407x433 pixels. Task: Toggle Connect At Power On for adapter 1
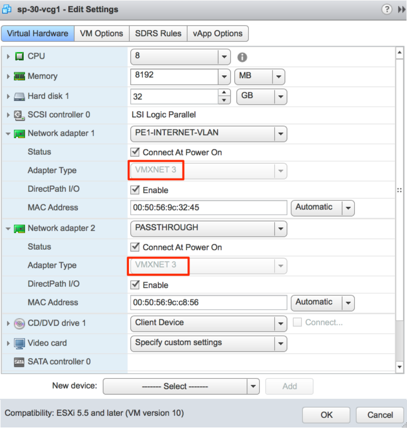click(x=135, y=152)
